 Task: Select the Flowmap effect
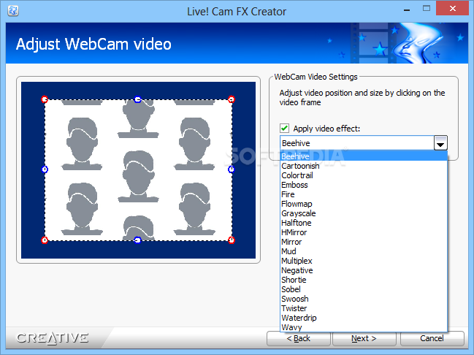click(x=364, y=204)
